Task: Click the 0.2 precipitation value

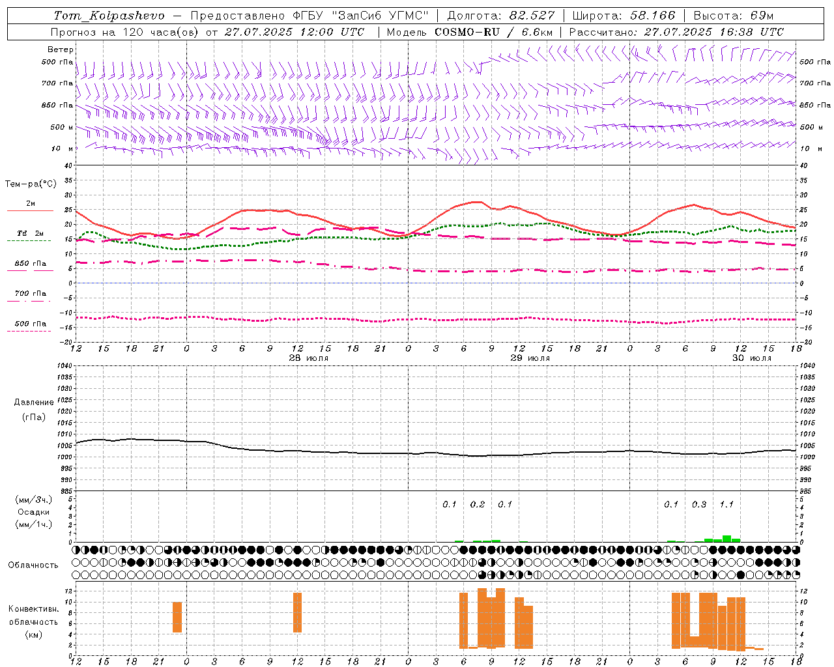Action: (x=478, y=504)
